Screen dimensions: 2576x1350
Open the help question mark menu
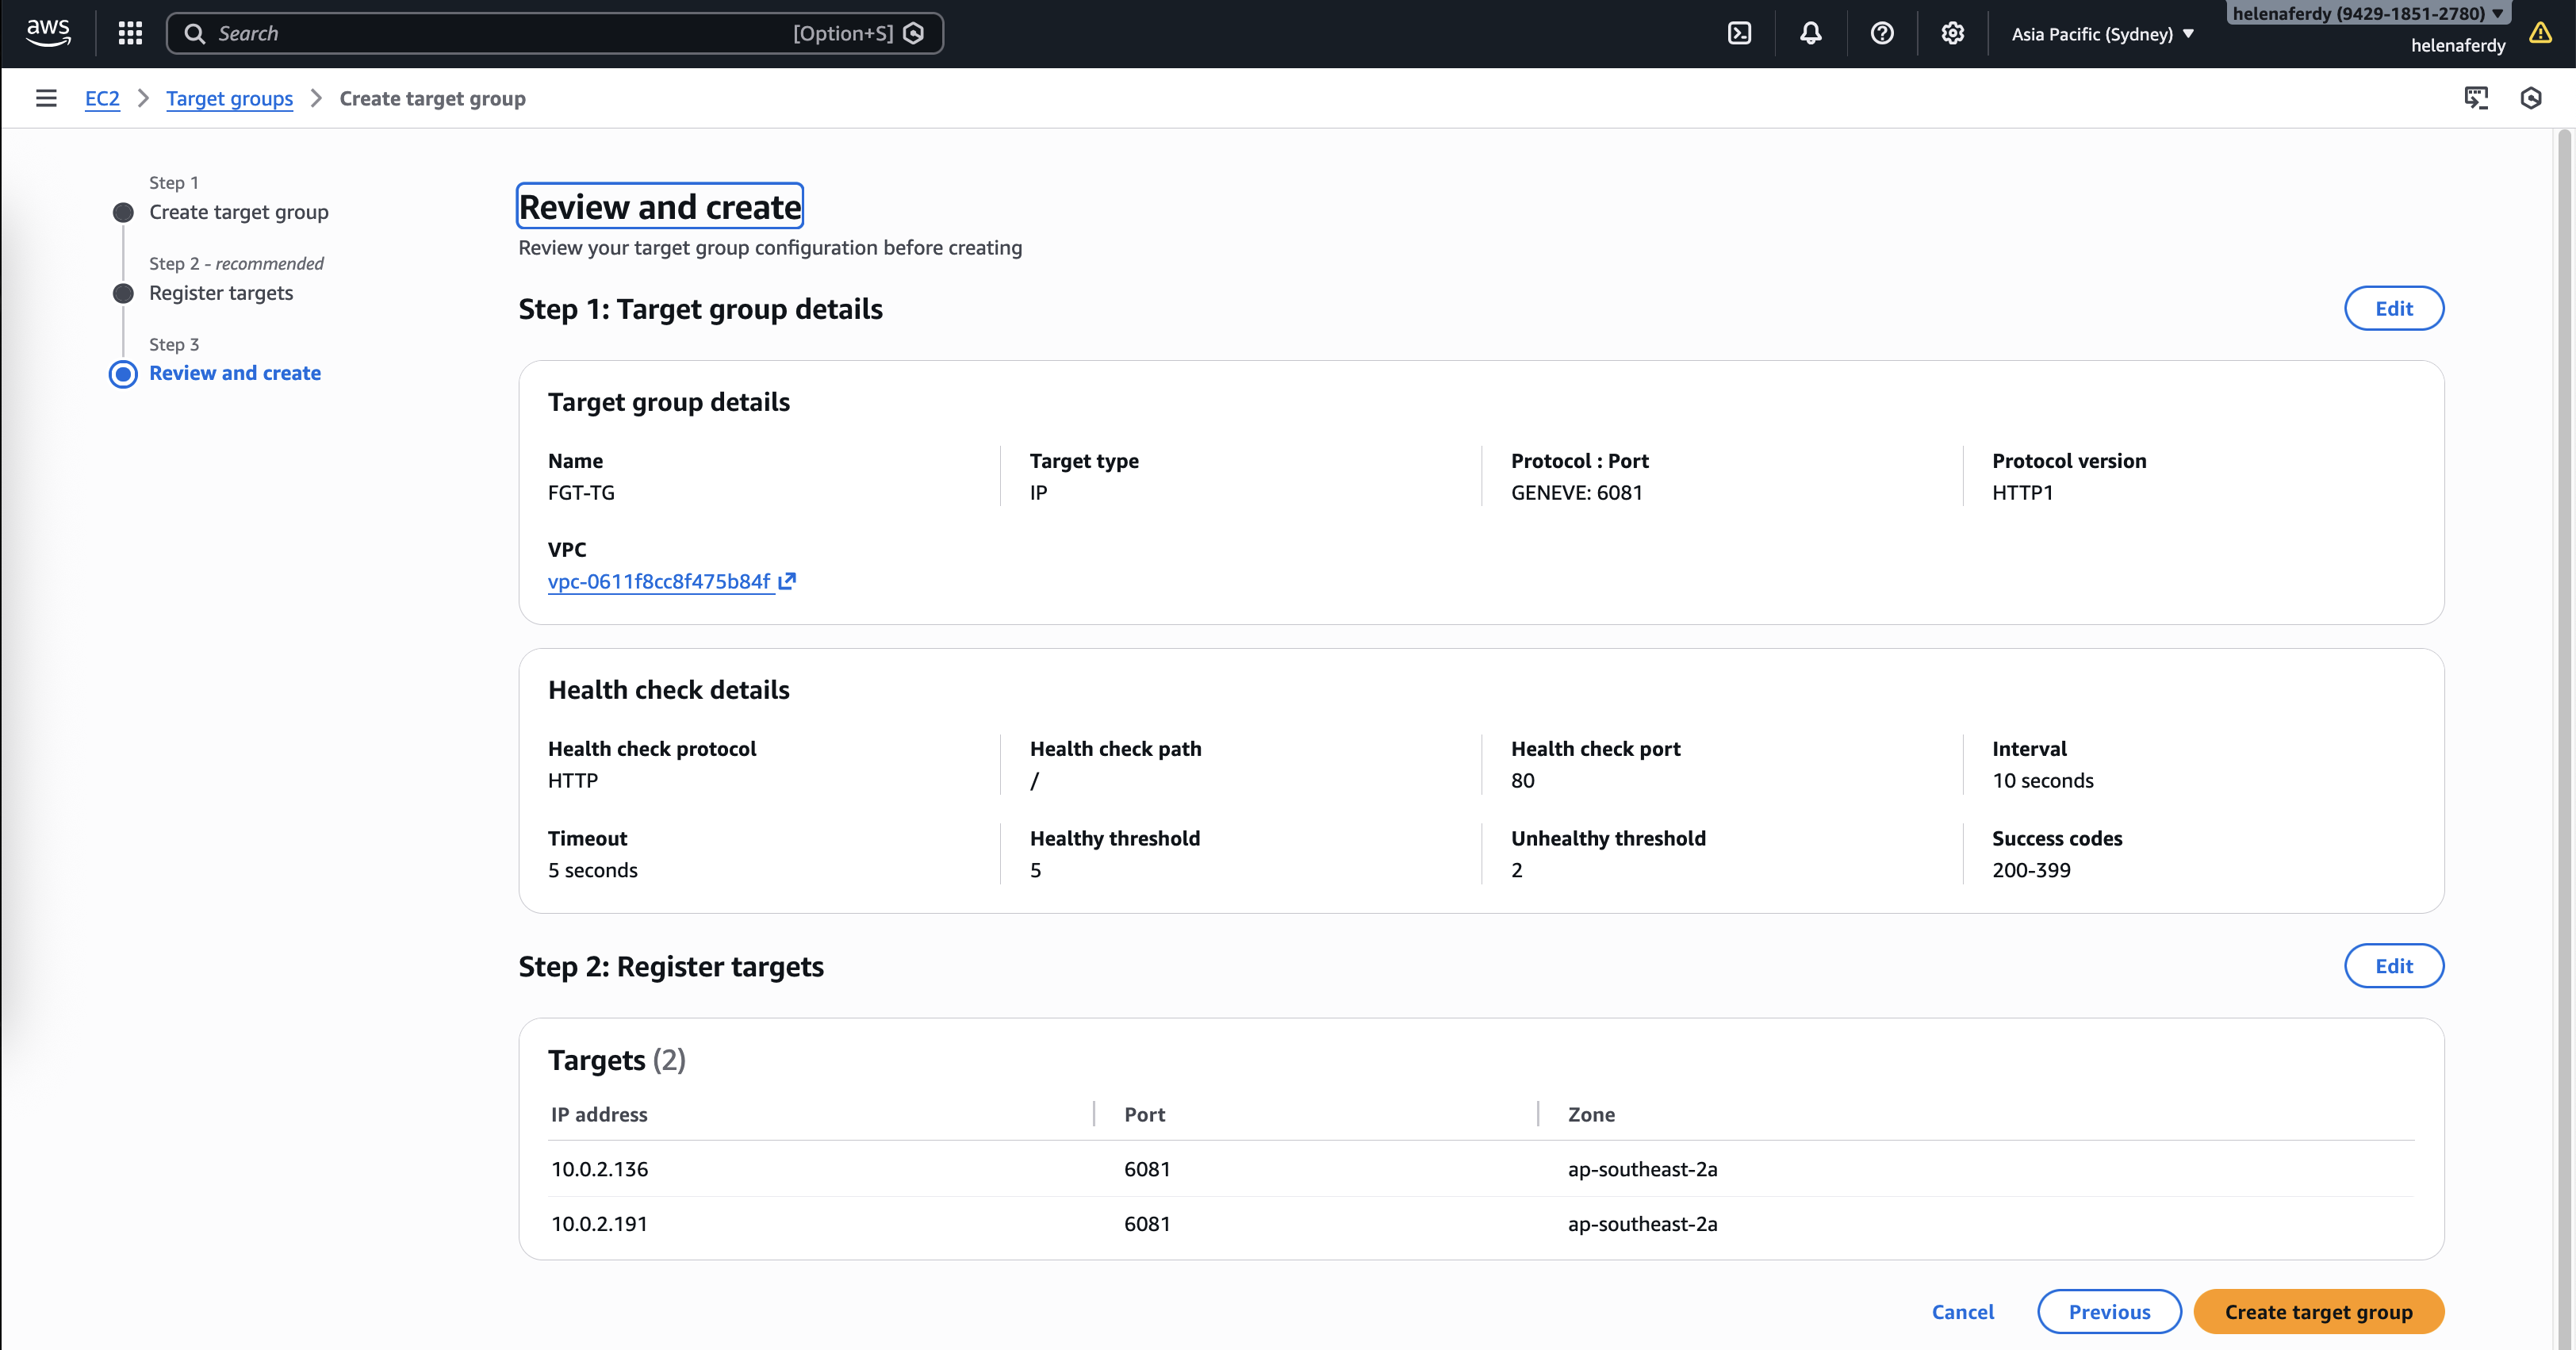1881,33
